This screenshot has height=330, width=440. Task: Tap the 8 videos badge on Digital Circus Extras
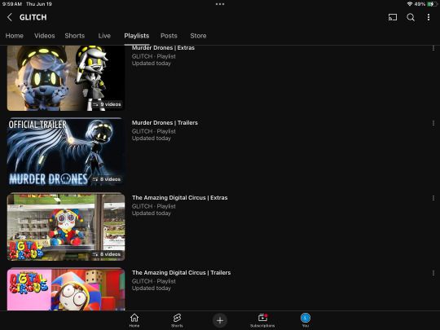108,254
